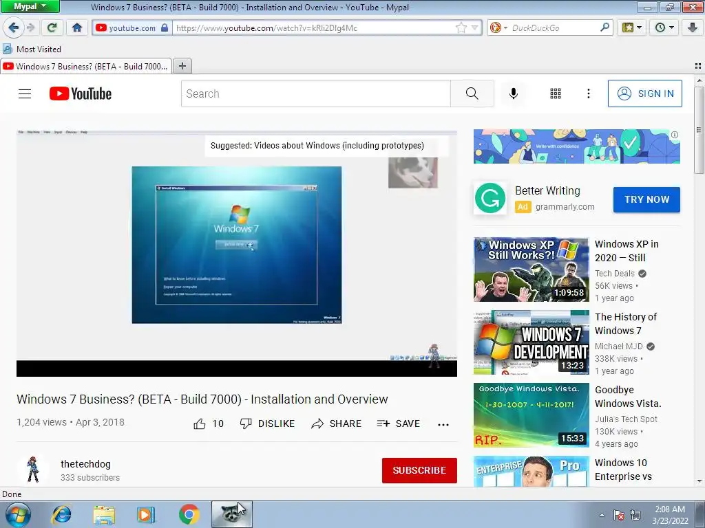Open the Mypal application menu
The width and height of the screenshot is (705, 528).
tap(30, 6)
